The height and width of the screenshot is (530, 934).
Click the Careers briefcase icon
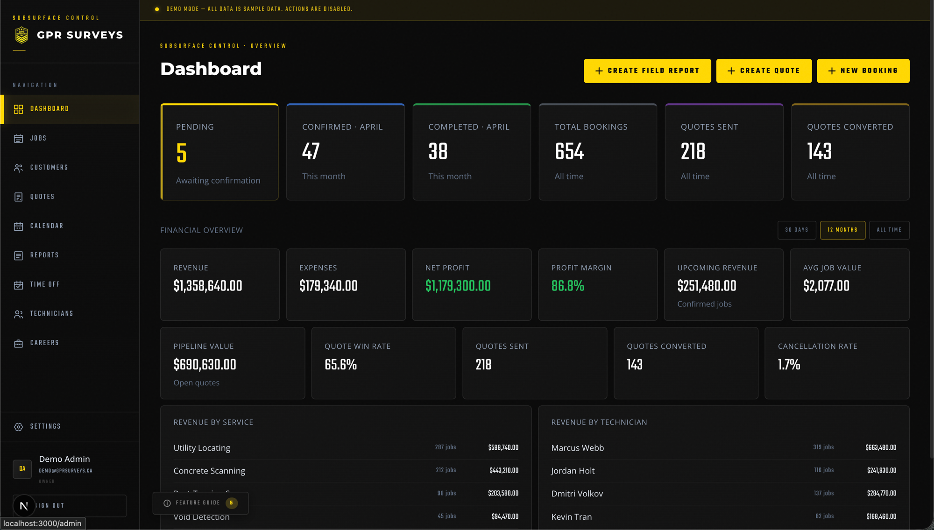pyautogui.click(x=18, y=343)
